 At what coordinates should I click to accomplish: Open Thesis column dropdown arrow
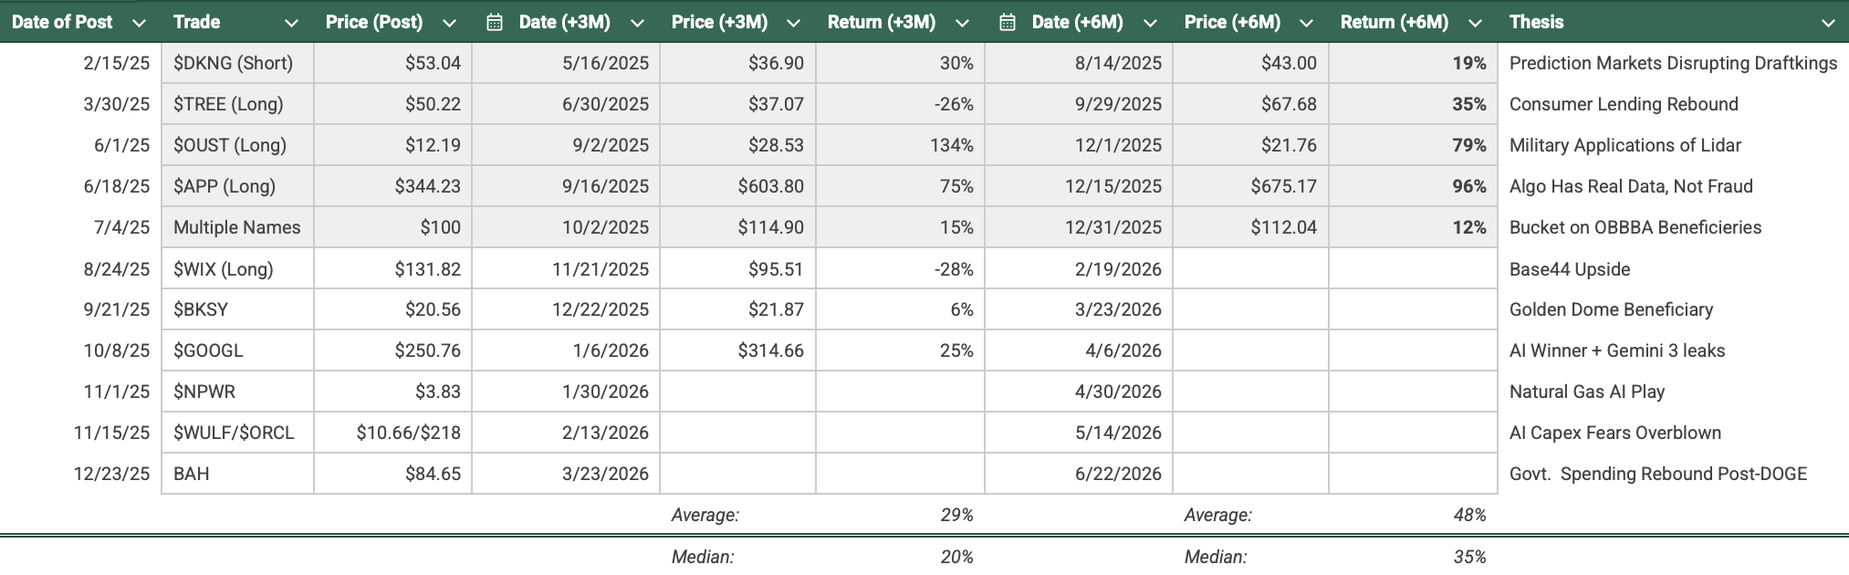(1827, 23)
